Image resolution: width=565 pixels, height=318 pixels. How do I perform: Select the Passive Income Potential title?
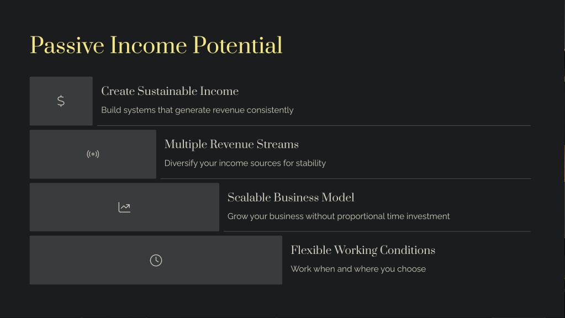coord(156,45)
